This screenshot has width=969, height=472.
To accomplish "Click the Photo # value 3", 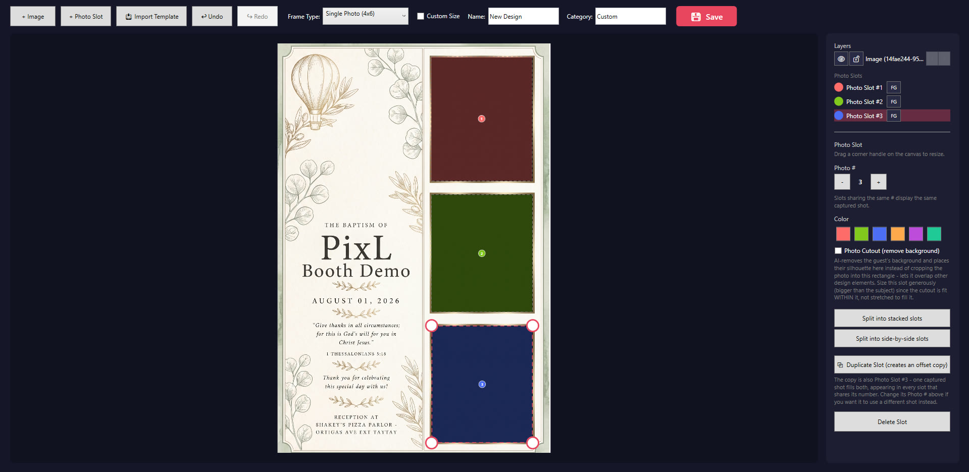I will tap(860, 182).
